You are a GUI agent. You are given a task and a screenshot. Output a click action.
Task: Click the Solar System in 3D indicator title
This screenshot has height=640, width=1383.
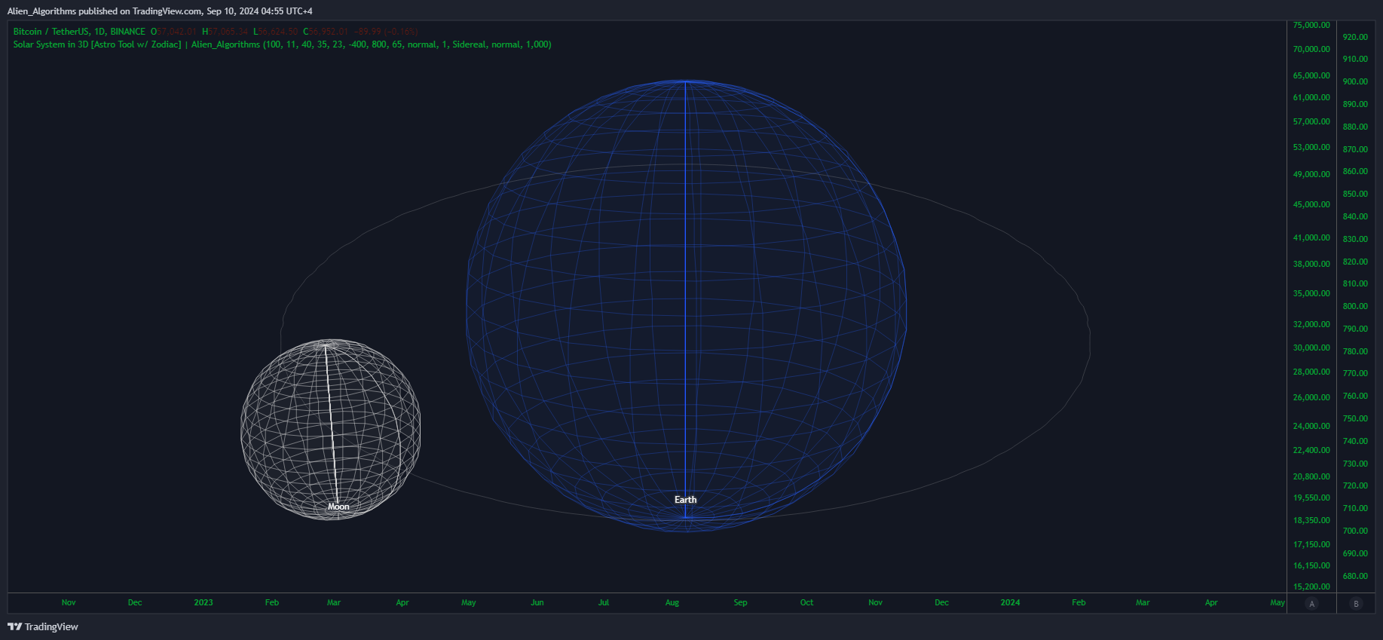coord(97,44)
